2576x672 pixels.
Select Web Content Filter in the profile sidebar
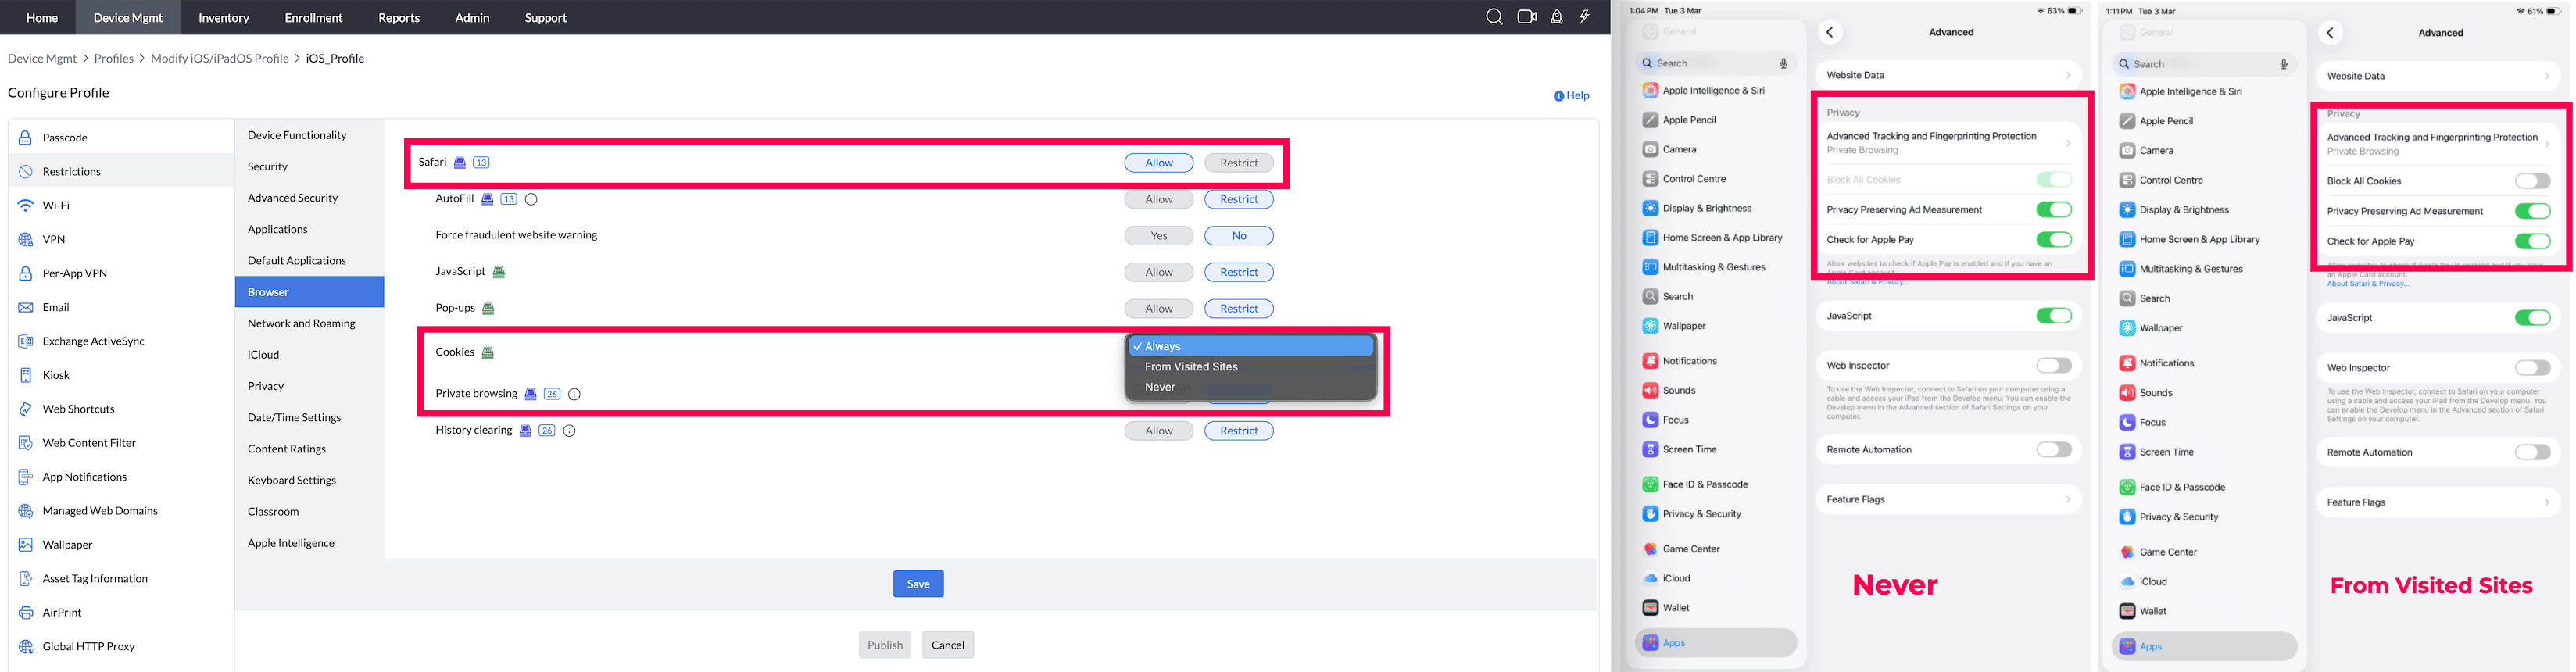121,443
